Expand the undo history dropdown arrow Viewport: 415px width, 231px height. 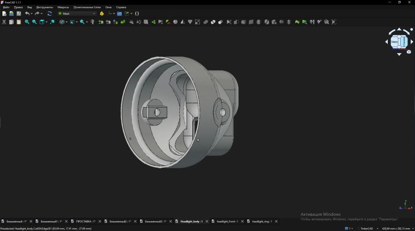click(x=31, y=13)
